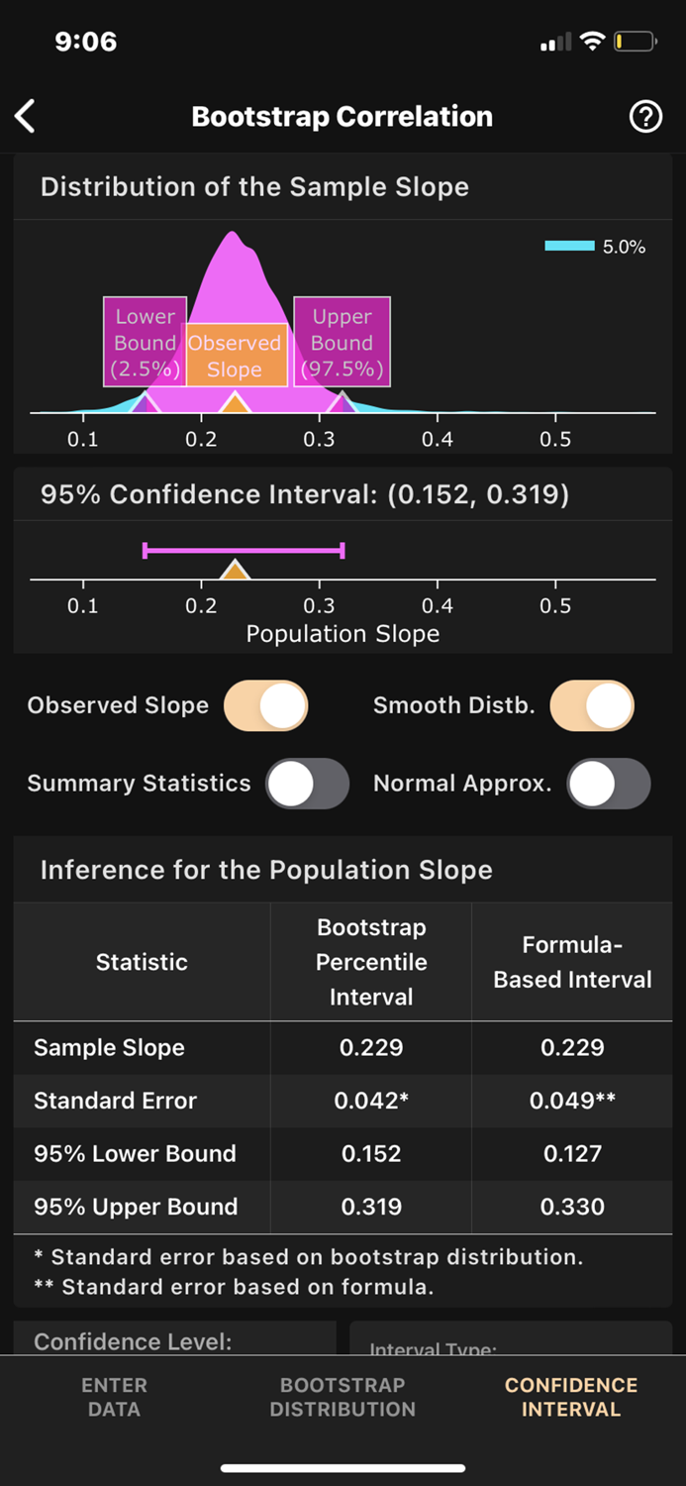Tap the Lower Bound (2.5%) label on chart
This screenshot has width=686, height=1486.
pos(145,342)
